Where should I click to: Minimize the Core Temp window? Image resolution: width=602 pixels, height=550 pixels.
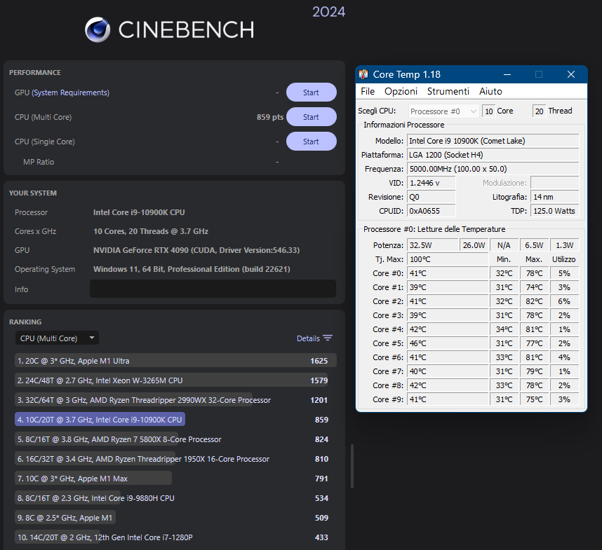coord(507,74)
